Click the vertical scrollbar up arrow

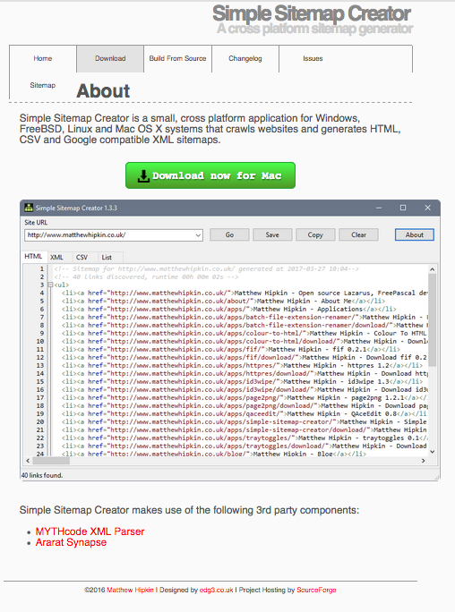pos(432,269)
